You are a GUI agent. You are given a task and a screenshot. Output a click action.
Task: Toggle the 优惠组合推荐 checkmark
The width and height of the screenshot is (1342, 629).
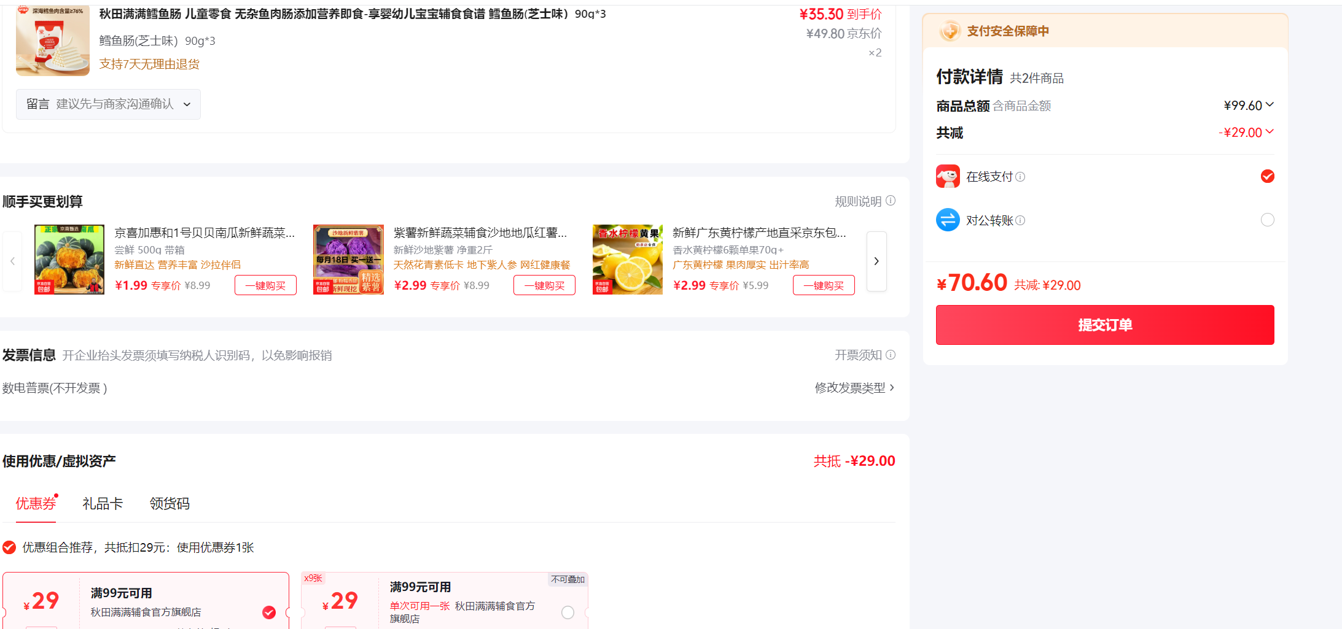[9, 547]
